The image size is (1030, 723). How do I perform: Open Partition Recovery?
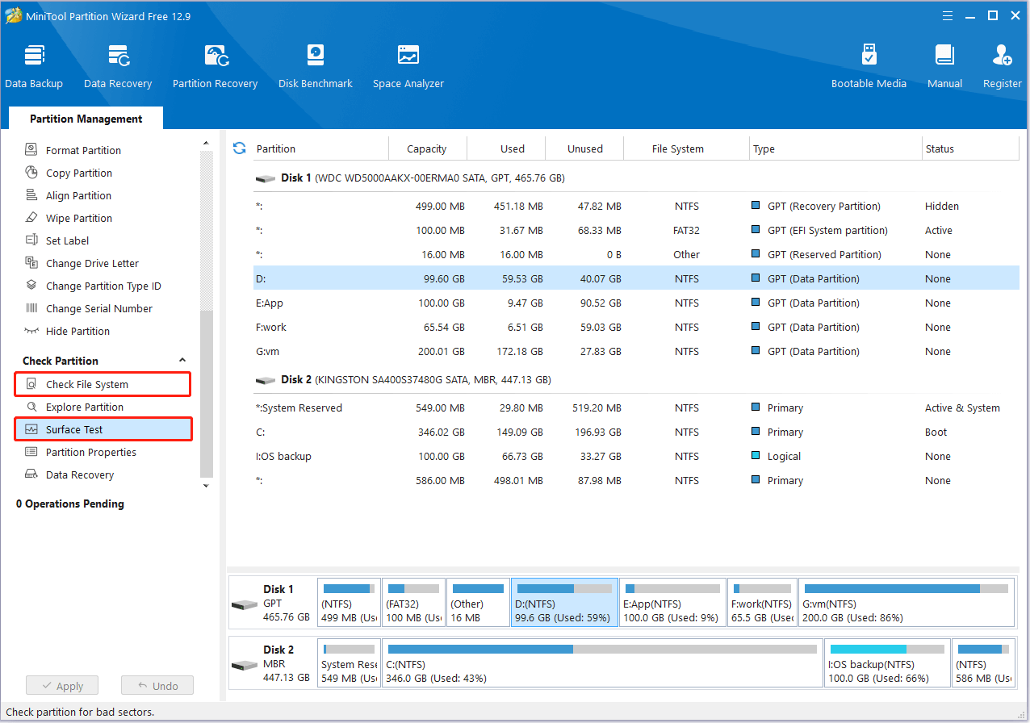click(x=215, y=65)
